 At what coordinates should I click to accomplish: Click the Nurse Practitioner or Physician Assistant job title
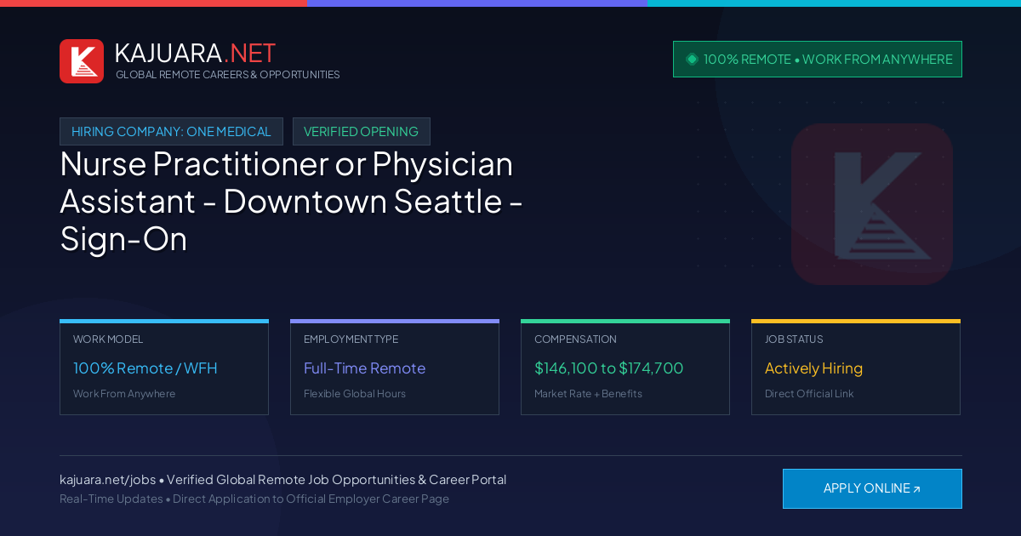(291, 202)
